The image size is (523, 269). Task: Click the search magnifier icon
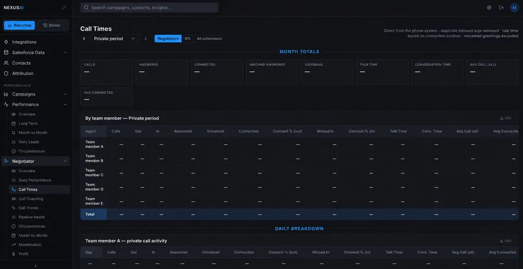pyautogui.click(x=87, y=8)
